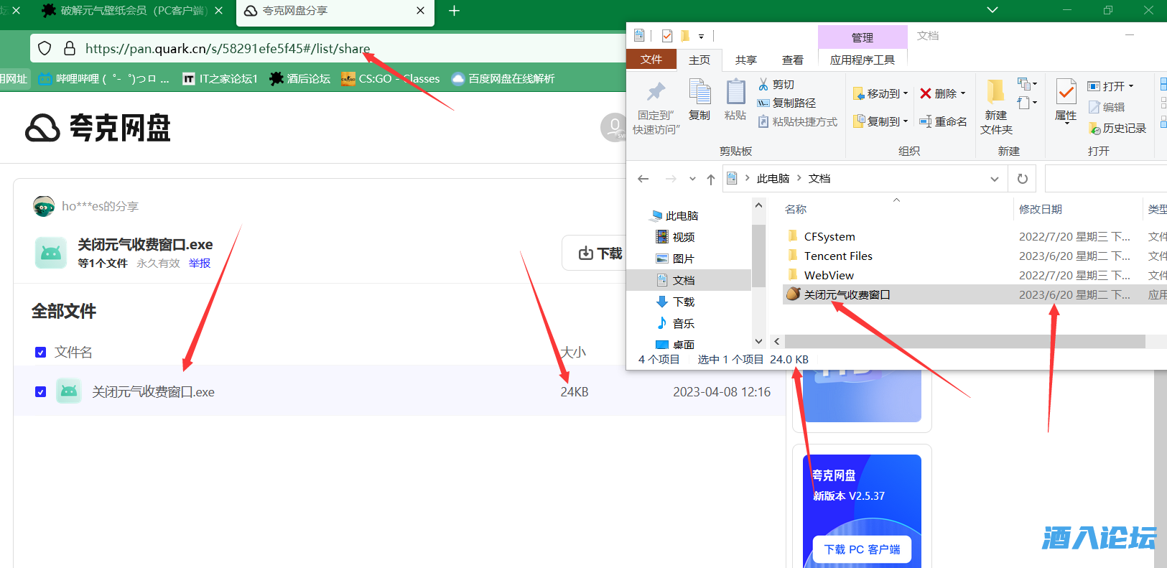Screen dimensions: 1167x568
Task: Open the IT之家论坛1 bookmark
Action: click(220, 79)
